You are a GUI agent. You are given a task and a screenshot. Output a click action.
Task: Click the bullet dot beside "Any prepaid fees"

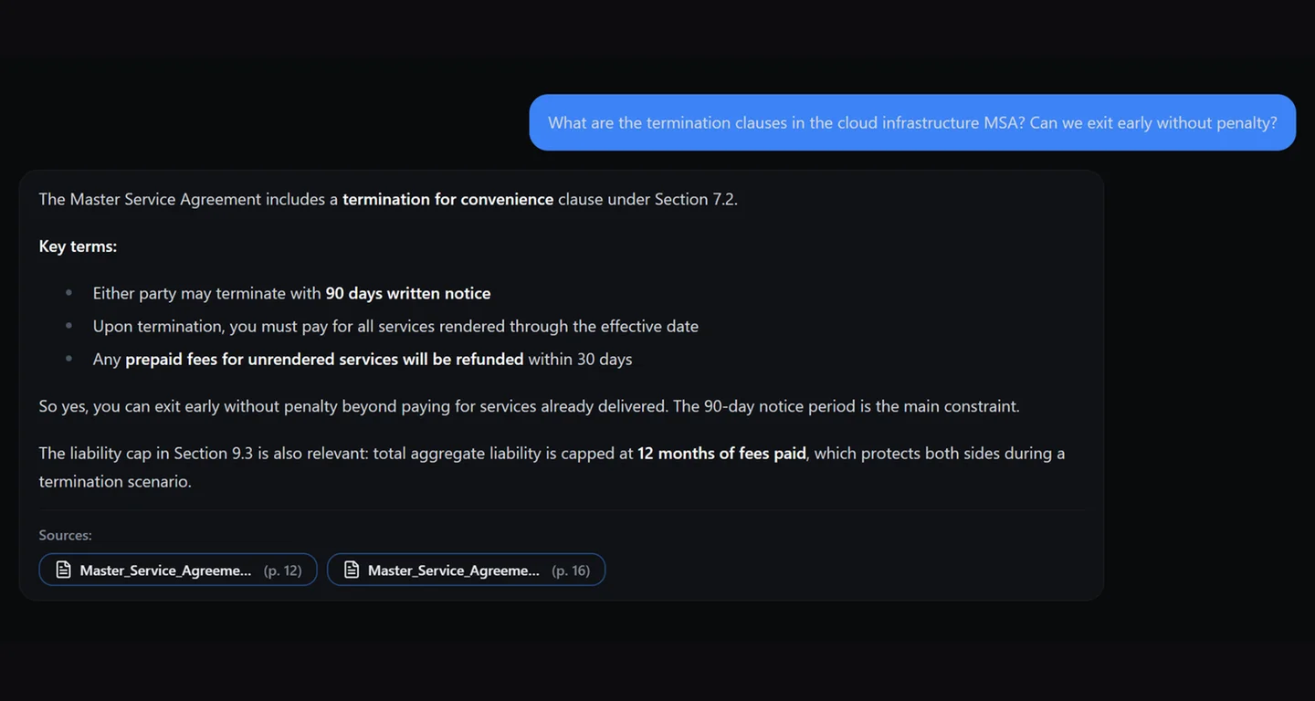coord(68,359)
